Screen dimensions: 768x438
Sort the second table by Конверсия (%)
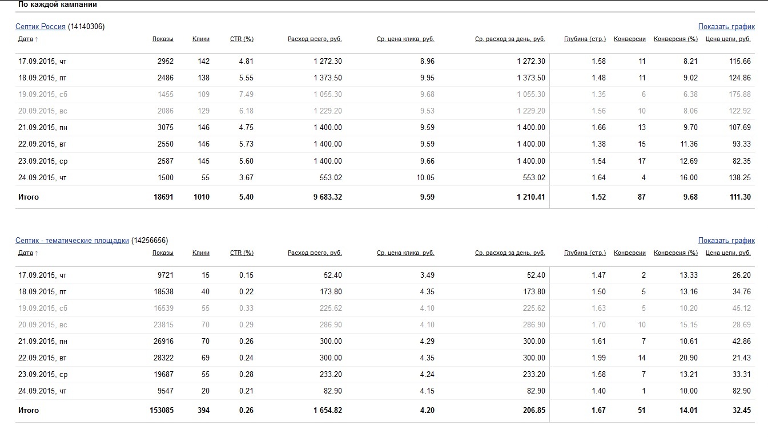(x=675, y=253)
